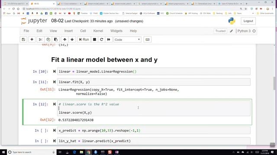Viewport: 277px width, 155px height.
Task: Copy the selected cells with the toolbar icon
Action: click(x=48, y=40)
